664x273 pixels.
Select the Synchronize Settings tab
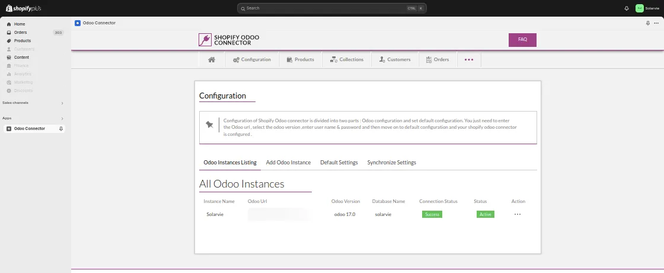[391, 162]
